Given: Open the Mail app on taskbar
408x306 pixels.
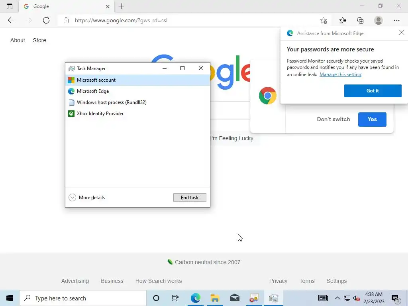Looking at the screenshot, I should pyautogui.click(x=235, y=298).
